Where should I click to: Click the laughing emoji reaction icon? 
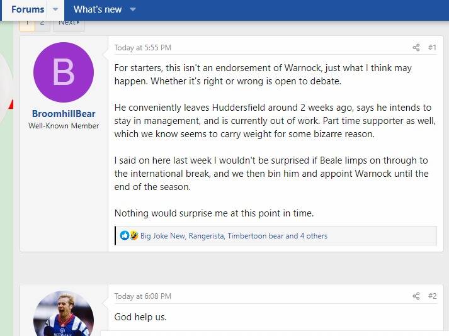(134, 236)
